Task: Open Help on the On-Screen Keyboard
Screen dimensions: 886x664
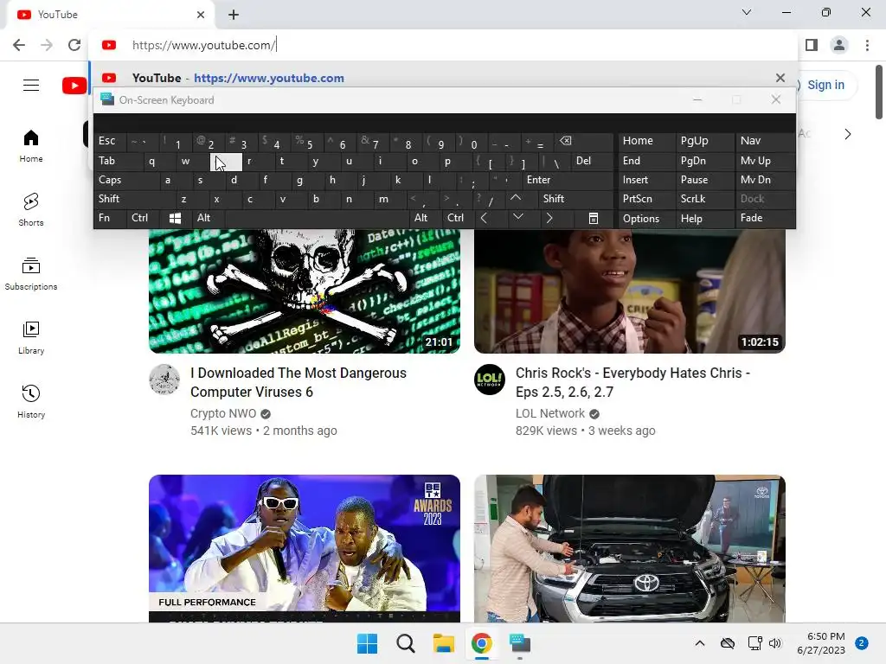Action: 704,218
